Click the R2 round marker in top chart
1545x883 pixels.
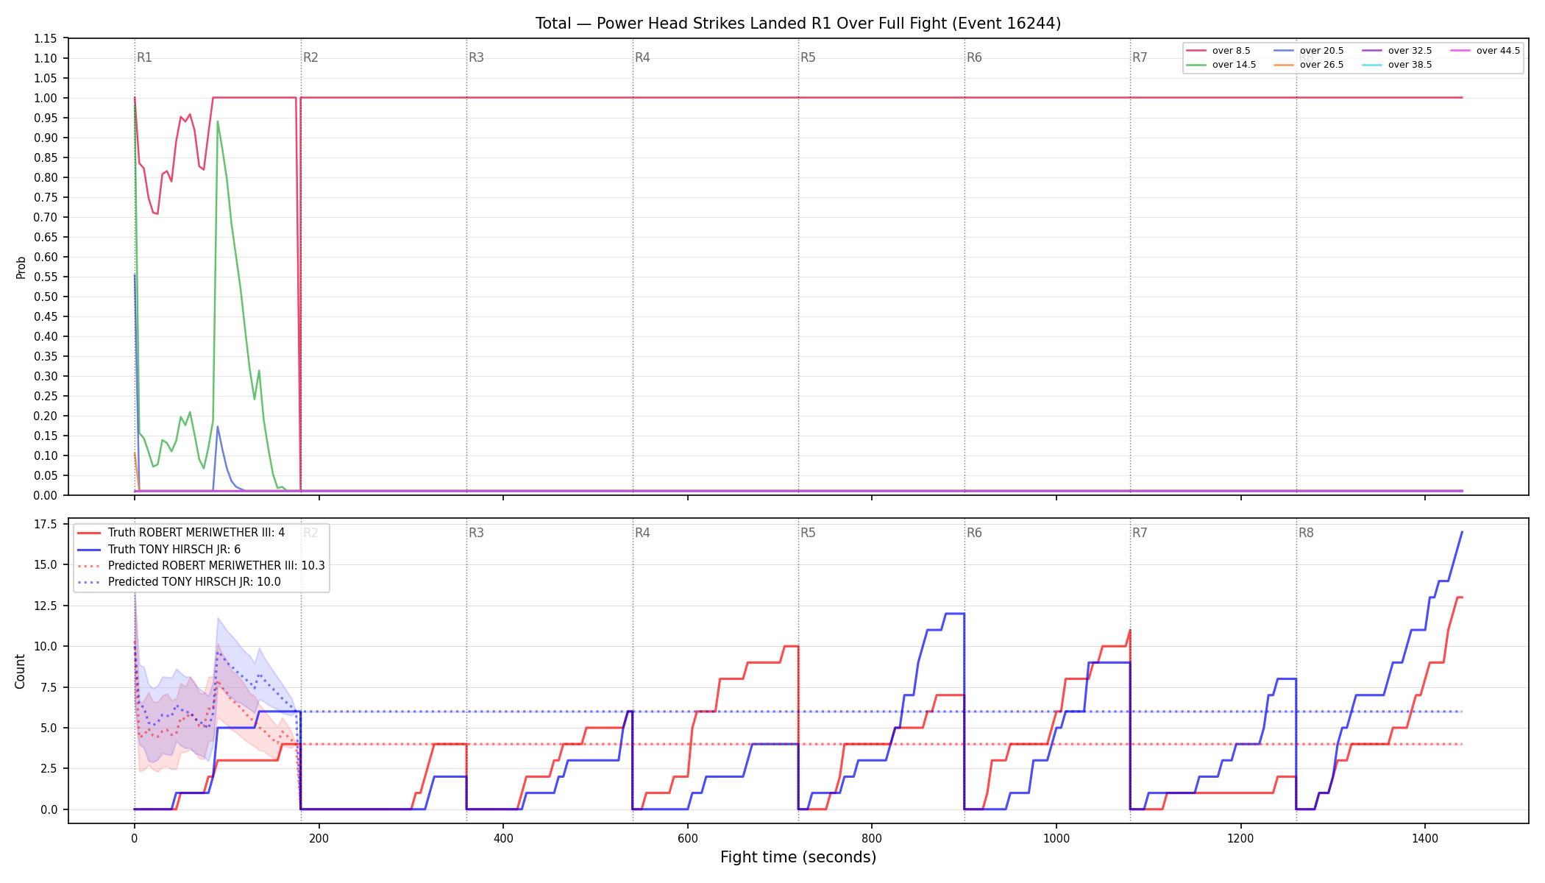pyautogui.click(x=310, y=57)
